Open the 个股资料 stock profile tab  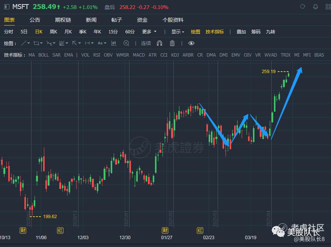(173, 20)
